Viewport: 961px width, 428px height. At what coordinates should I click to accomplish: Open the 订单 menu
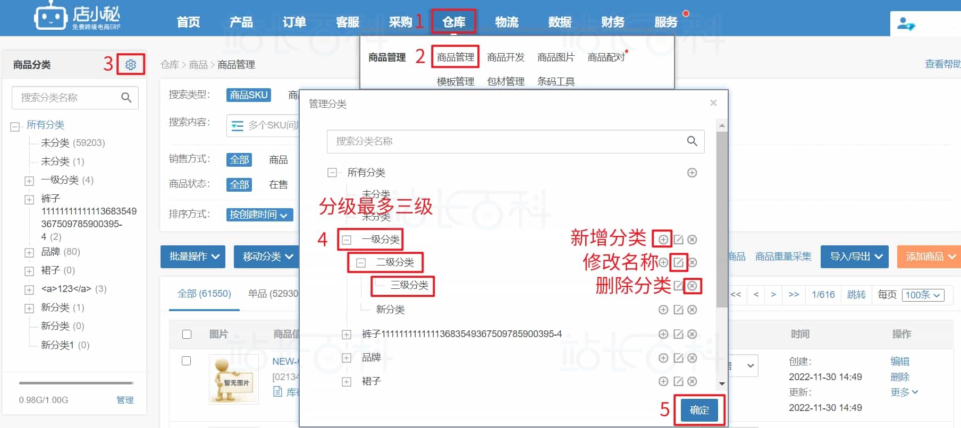[x=294, y=22]
